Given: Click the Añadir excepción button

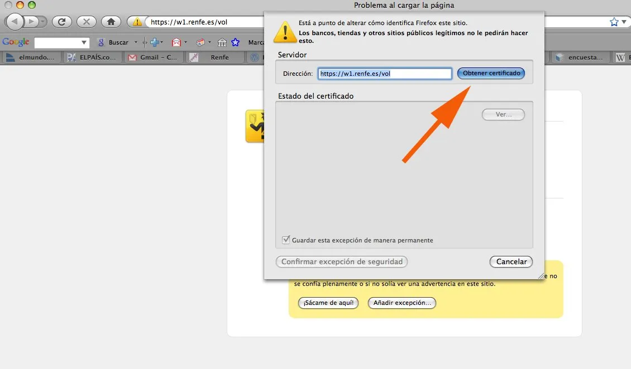Looking at the screenshot, I should [402, 303].
